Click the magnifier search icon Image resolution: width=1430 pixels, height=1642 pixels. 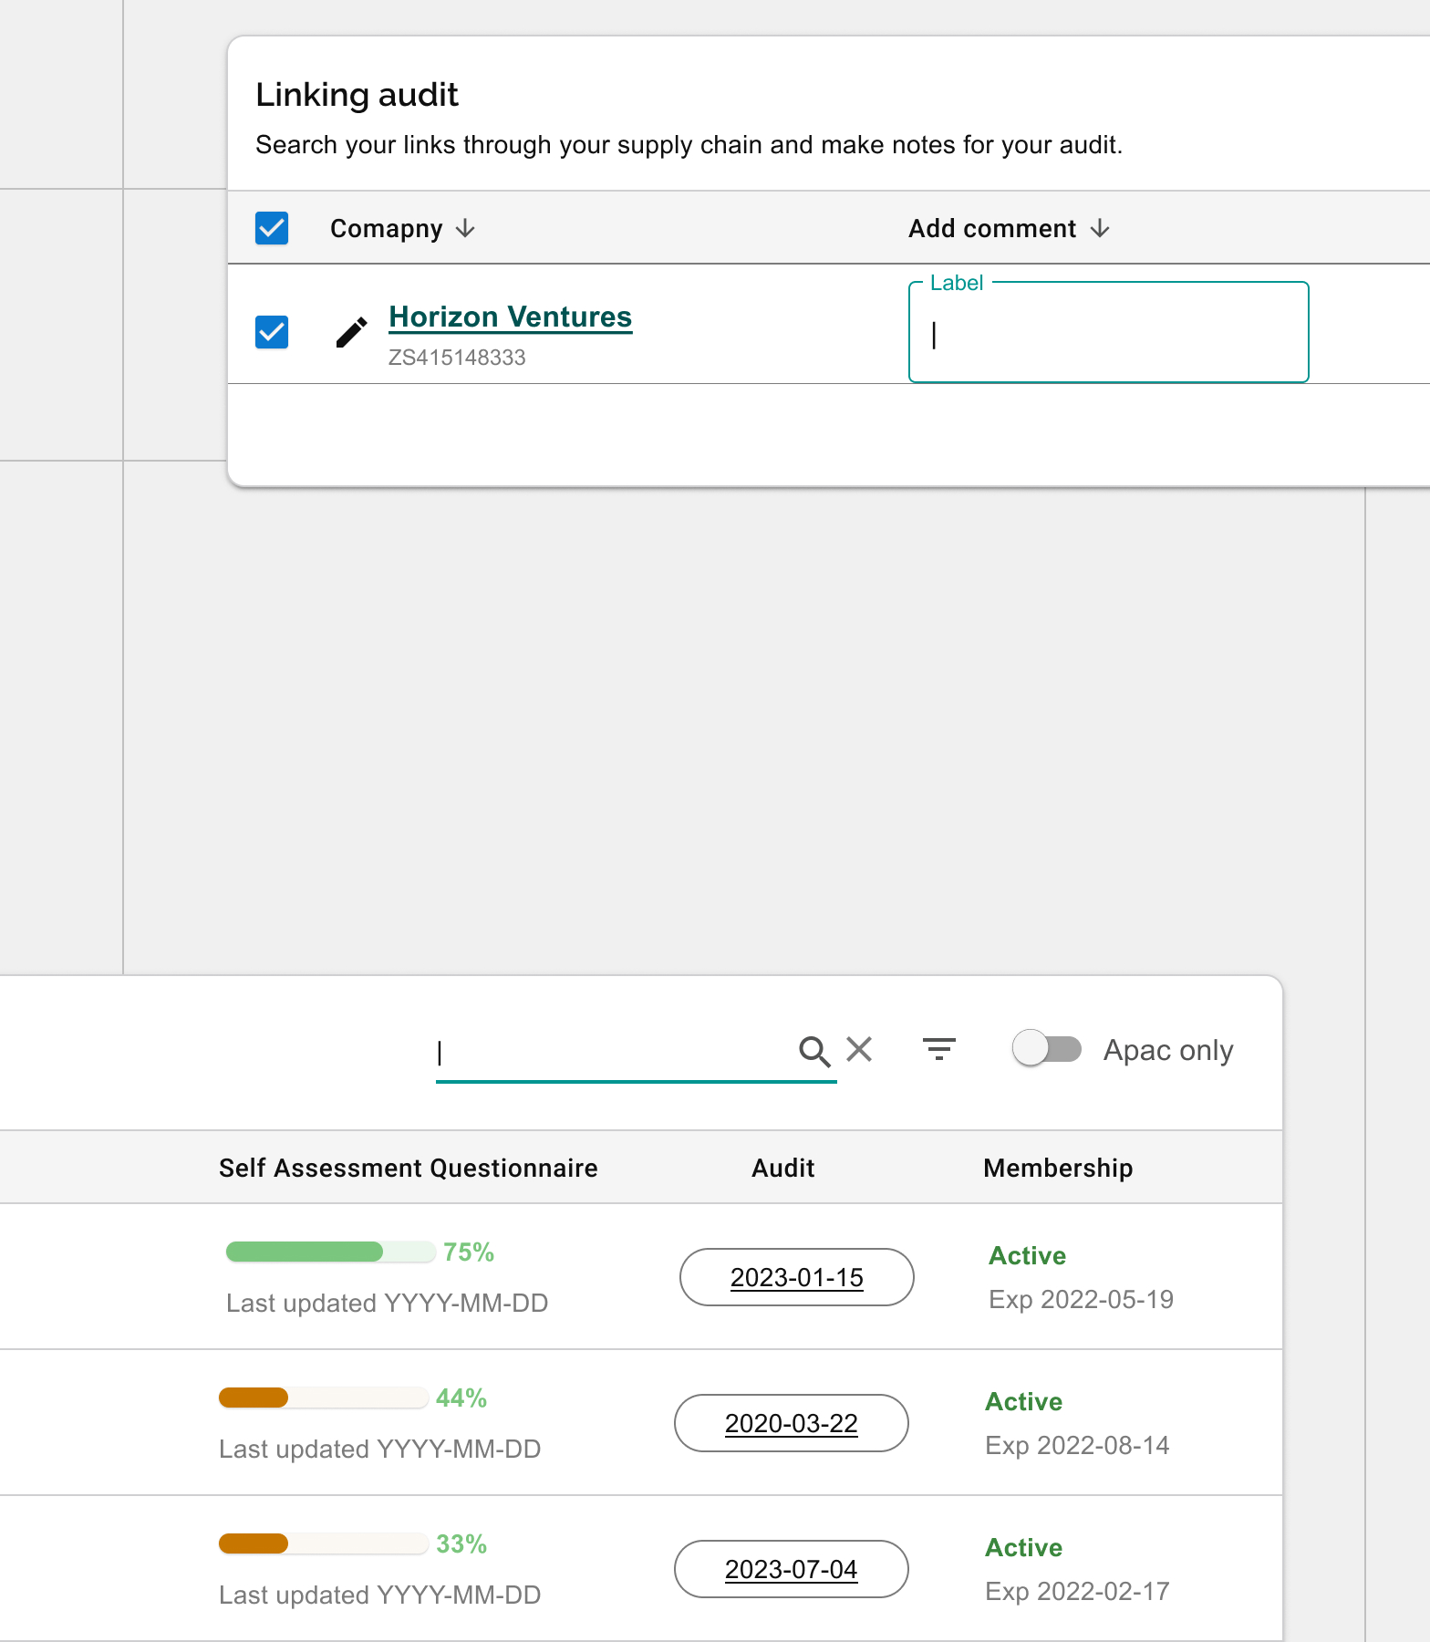point(813,1051)
